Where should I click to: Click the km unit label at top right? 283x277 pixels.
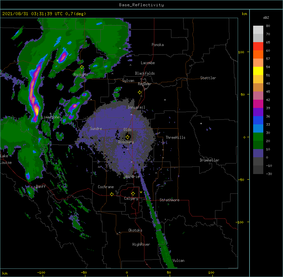tap(245, 14)
